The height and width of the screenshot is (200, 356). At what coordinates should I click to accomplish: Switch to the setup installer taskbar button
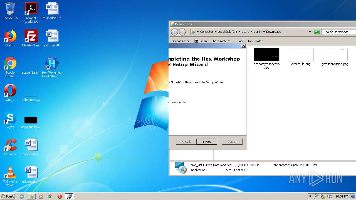click(x=69, y=196)
